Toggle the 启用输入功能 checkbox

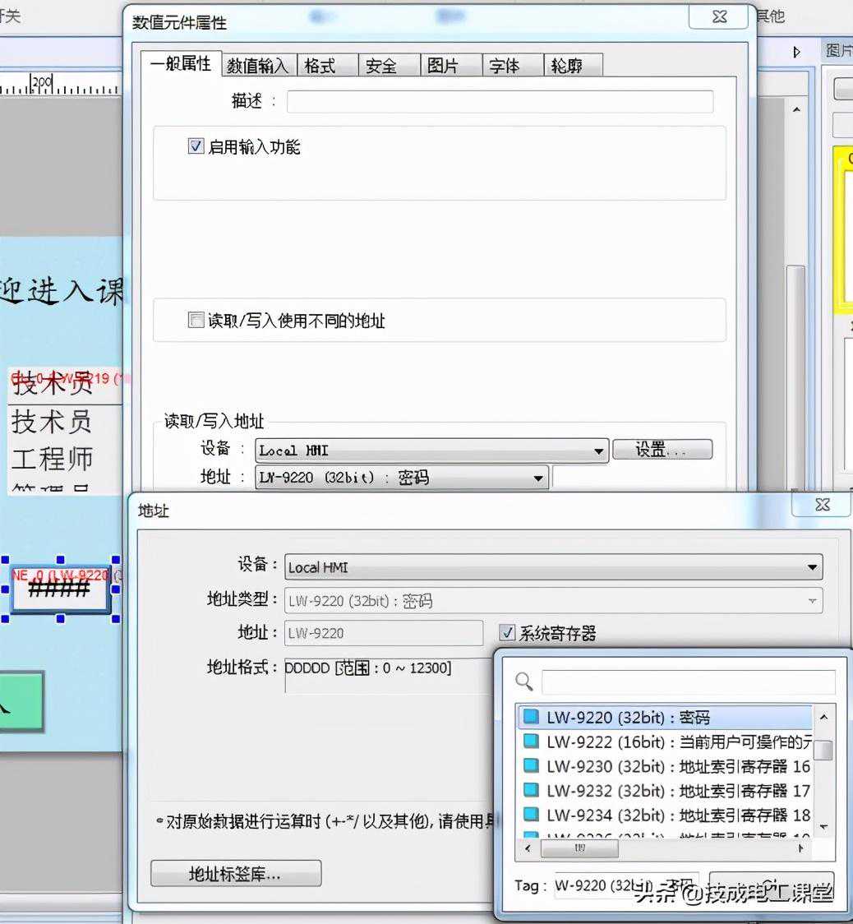(x=196, y=147)
